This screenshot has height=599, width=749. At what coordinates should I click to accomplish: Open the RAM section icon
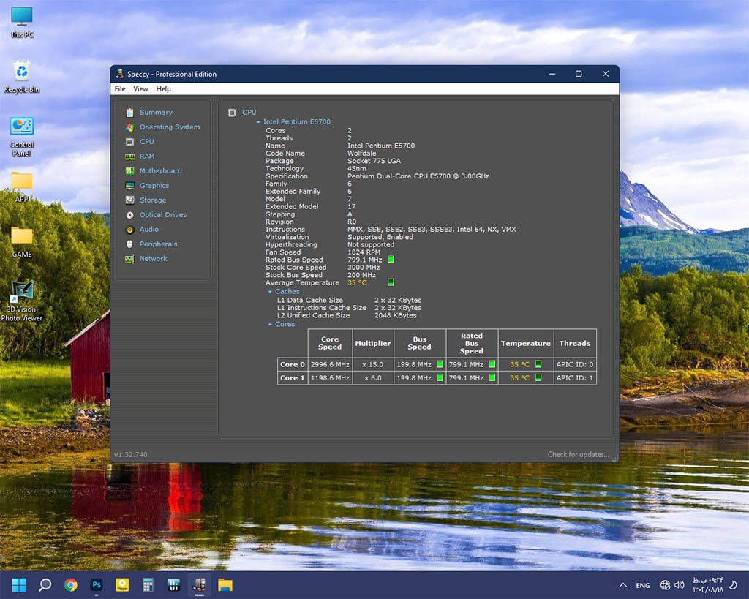coord(129,157)
